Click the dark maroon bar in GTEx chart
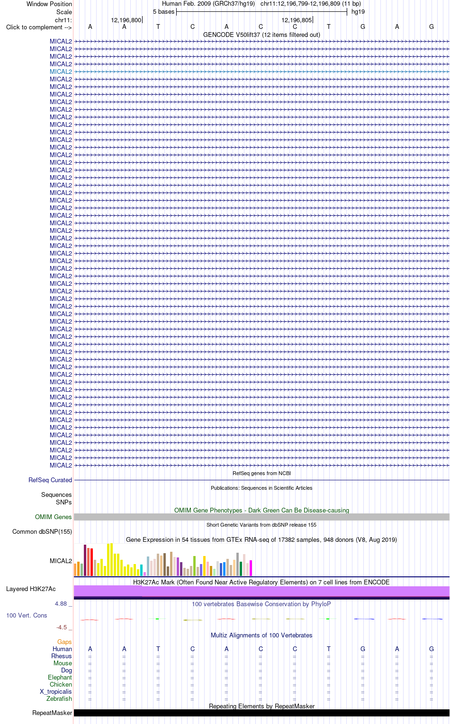This screenshot has height=724, width=450. (x=85, y=560)
